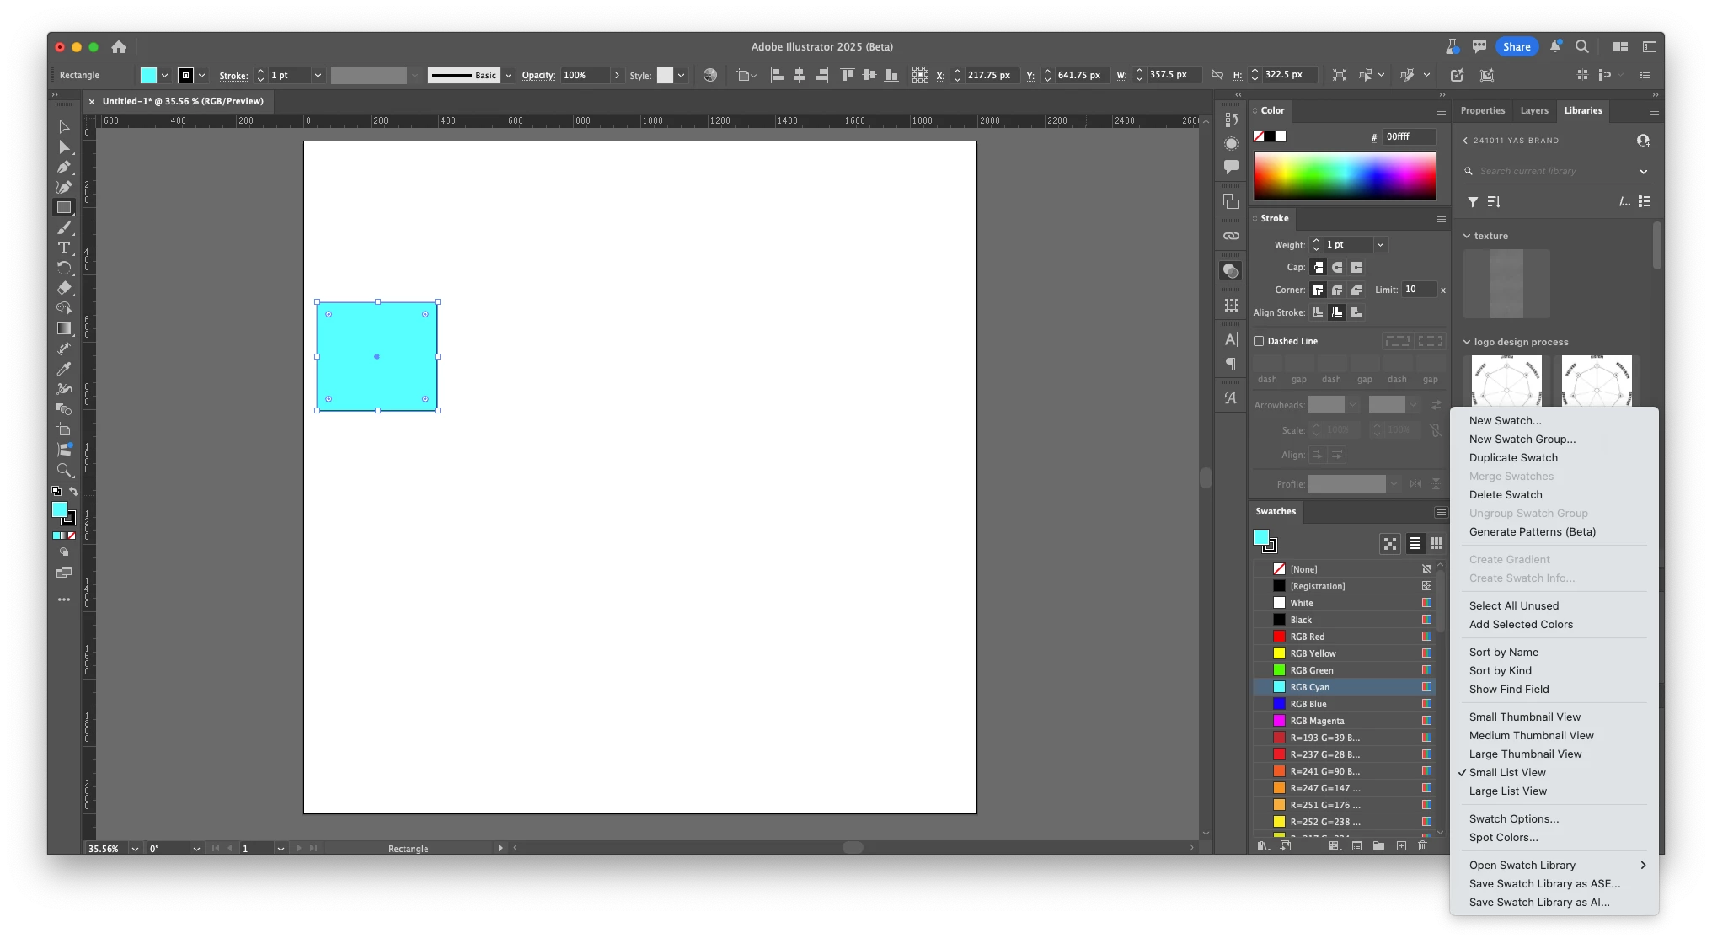This screenshot has width=1712, height=938.
Task: Open the stroke weight dropdown in the Stroke panel
Action: [x=1380, y=245]
